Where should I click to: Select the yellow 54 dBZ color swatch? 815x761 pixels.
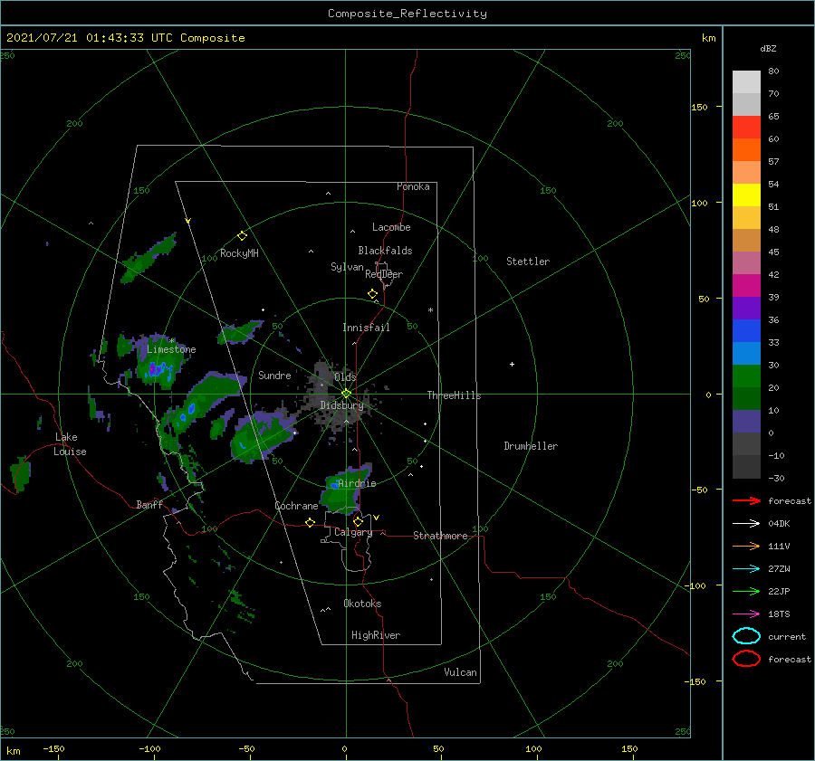pyautogui.click(x=746, y=195)
